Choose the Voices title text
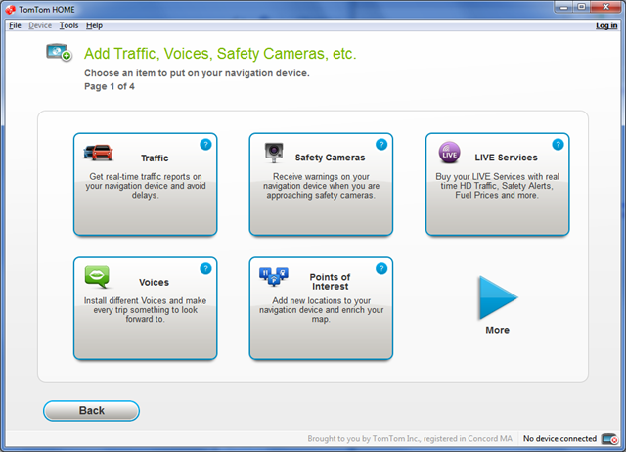The height and width of the screenshot is (452, 626). click(155, 283)
